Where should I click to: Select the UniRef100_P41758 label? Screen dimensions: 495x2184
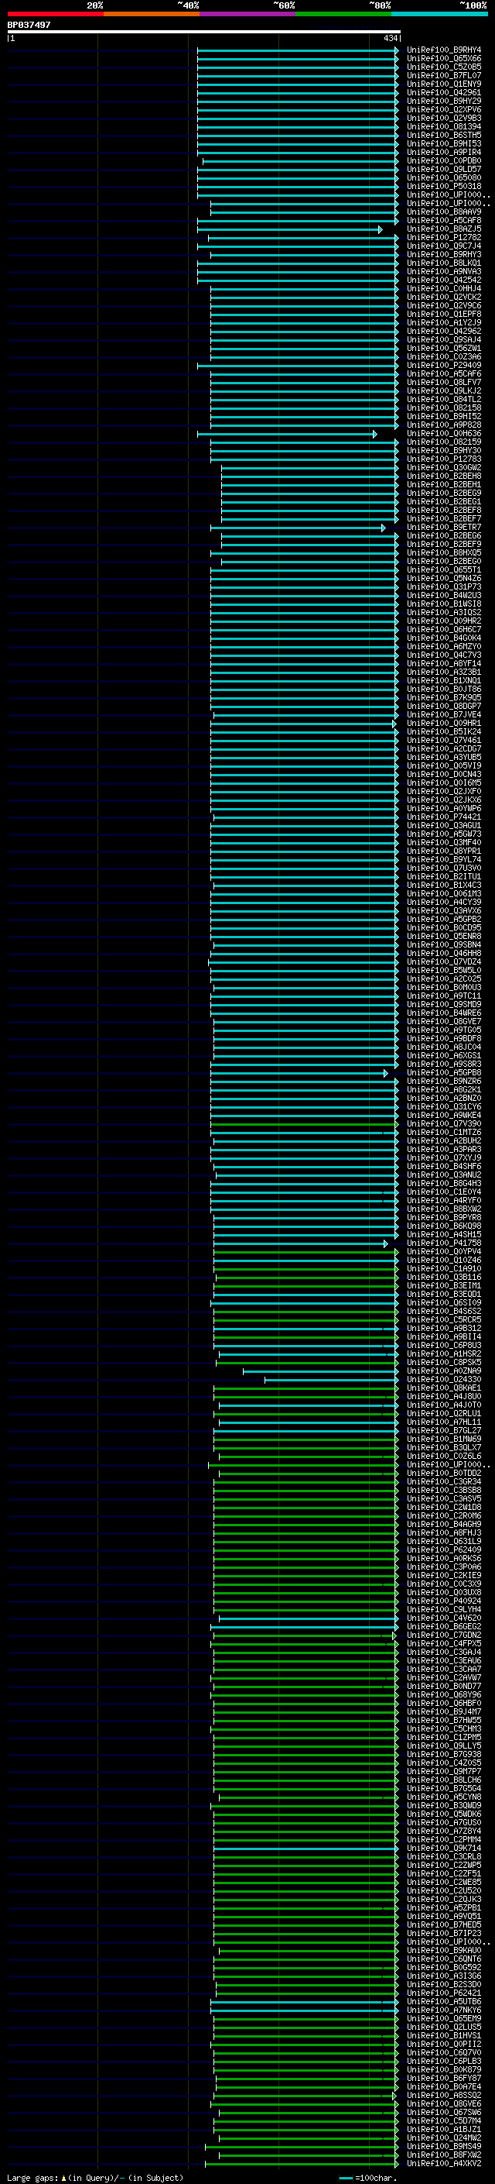pyautogui.click(x=444, y=1243)
